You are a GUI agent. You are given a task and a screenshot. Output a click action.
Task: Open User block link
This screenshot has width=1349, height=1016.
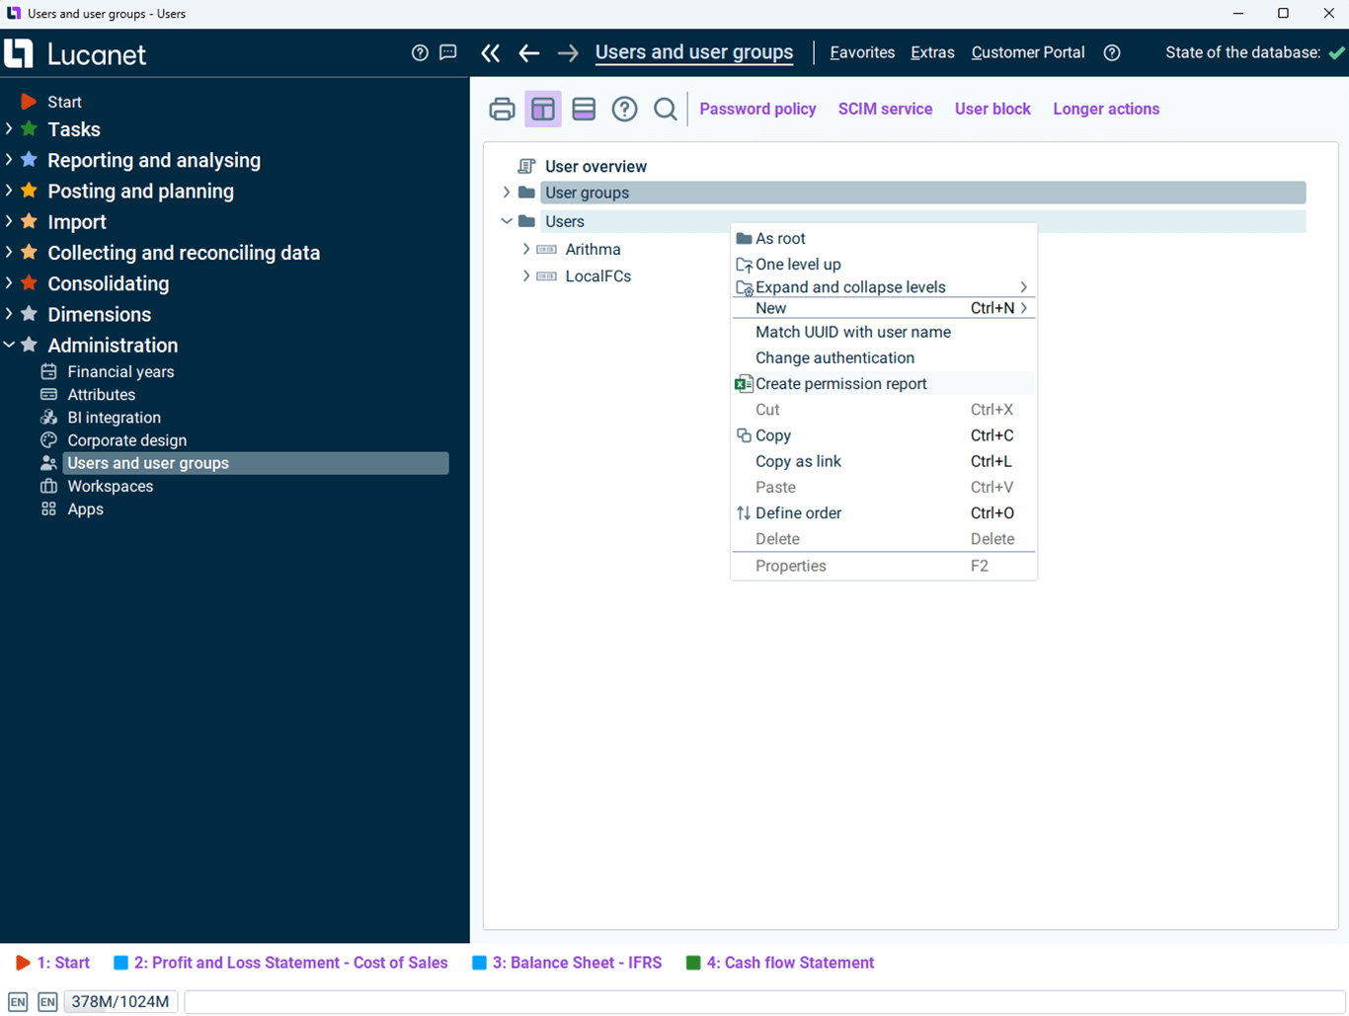[x=992, y=109]
